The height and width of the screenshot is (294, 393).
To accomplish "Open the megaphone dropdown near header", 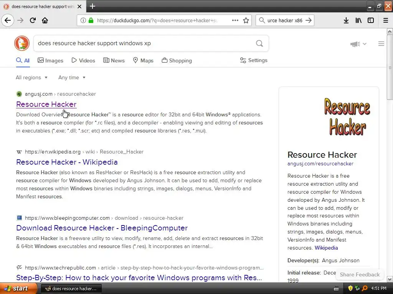I will [x=358, y=44].
